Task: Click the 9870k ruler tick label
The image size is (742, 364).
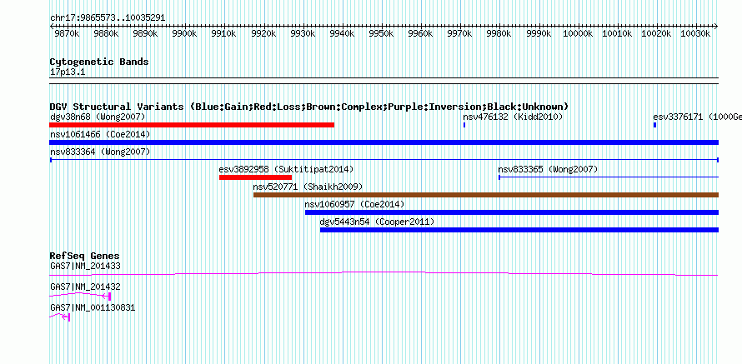Action: click(x=67, y=34)
